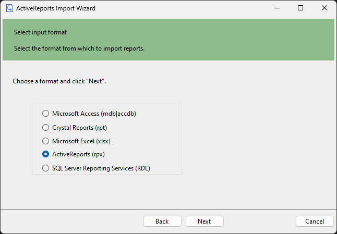
Task: Proceed with the Next button
Action: pyautogui.click(x=204, y=221)
